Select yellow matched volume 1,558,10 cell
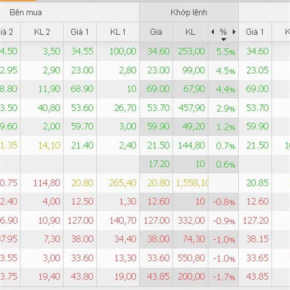290x290 pixels. (x=192, y=183)
